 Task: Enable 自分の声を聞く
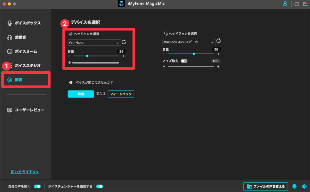point(37,187)
